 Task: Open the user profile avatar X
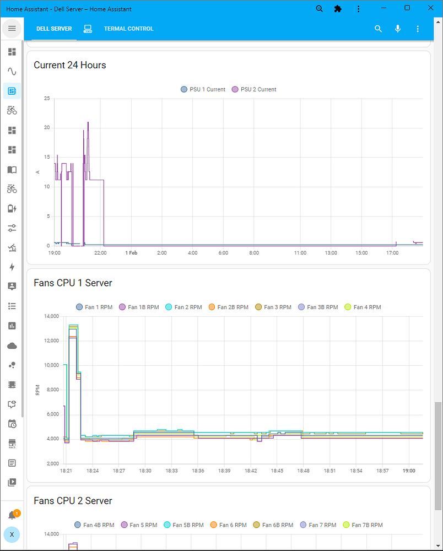coord(12,534)
